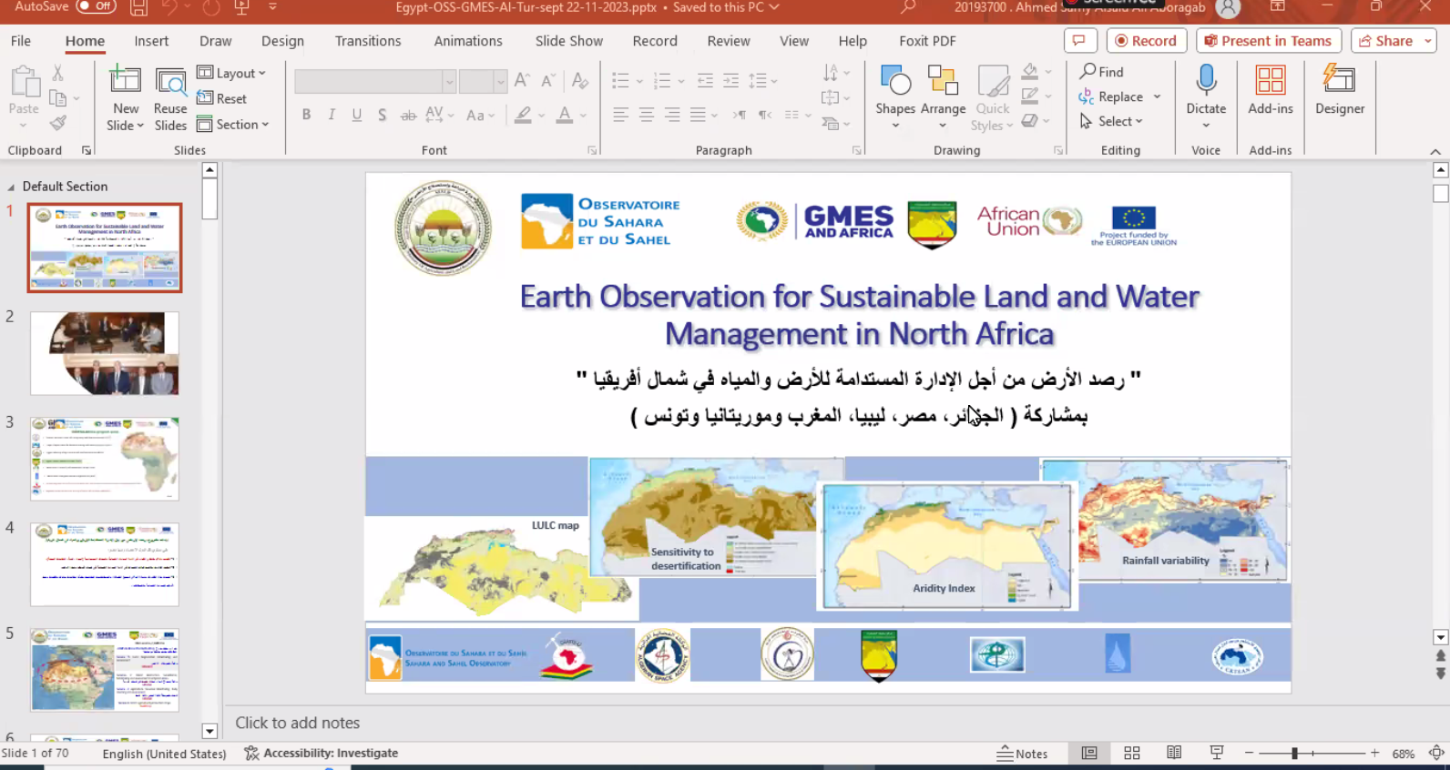Select slide 3 thumbnail

click(105, 459)
